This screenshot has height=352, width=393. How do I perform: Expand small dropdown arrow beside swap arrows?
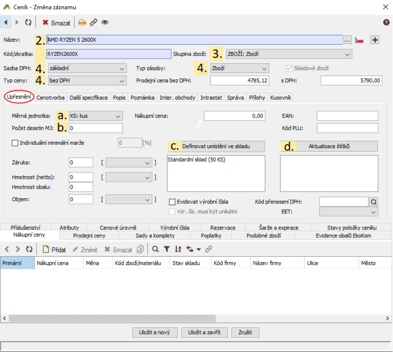pyautogui.click(x=198, y=249)
